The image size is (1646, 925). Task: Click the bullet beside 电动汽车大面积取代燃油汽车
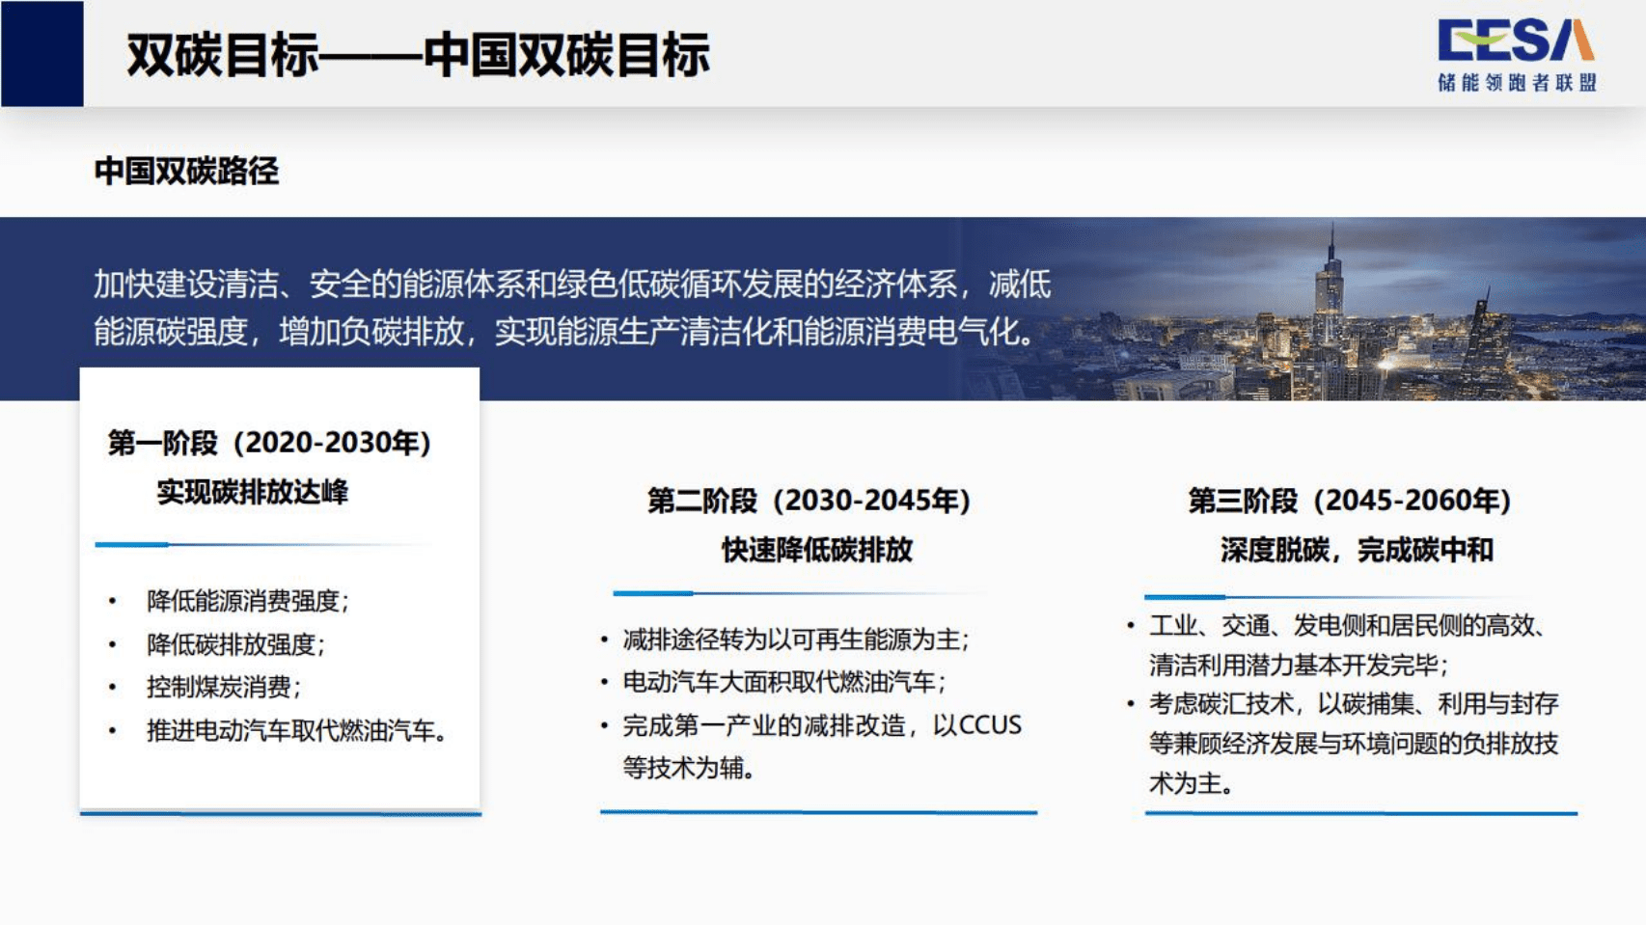[x=603, y=681]
